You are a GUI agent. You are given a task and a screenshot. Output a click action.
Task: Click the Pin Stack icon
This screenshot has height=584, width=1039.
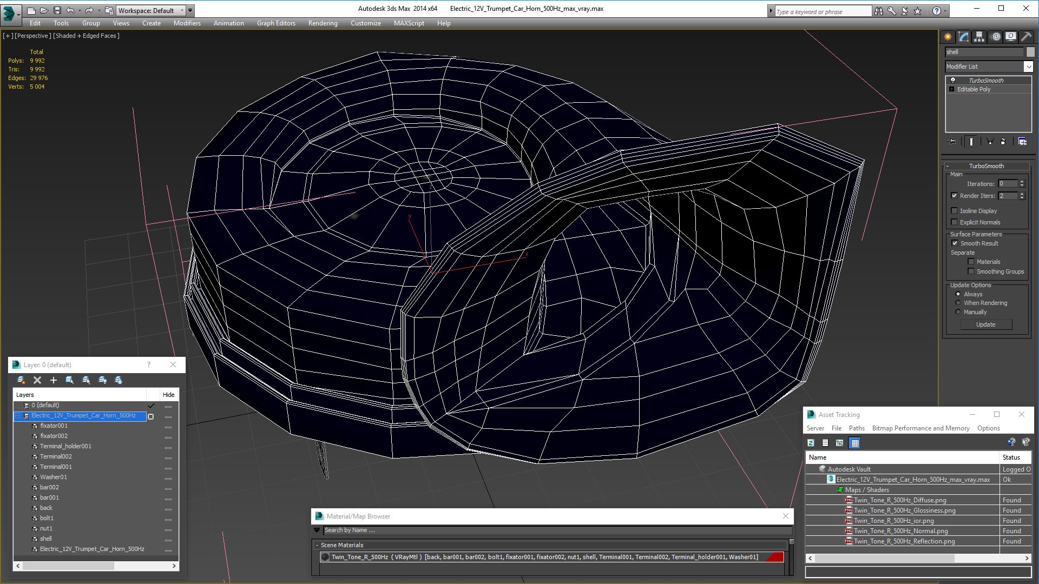tap(952, 142)
